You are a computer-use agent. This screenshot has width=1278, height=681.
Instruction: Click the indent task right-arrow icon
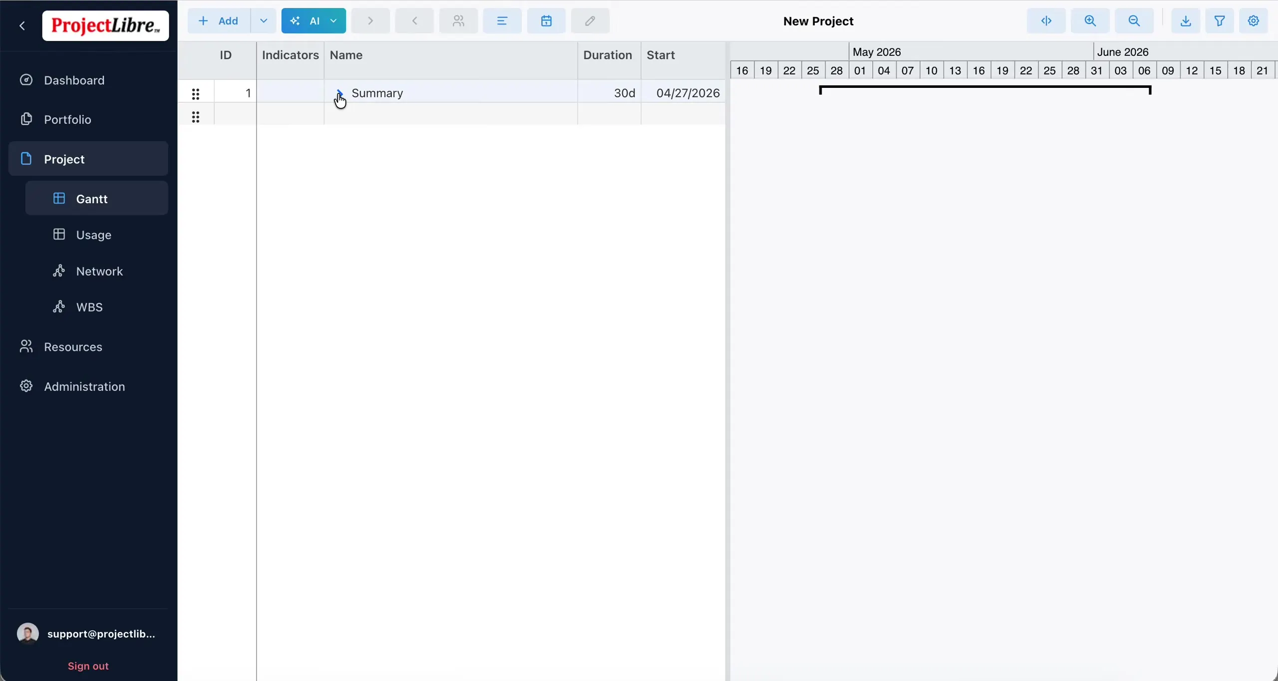click(x=370, y=21)
